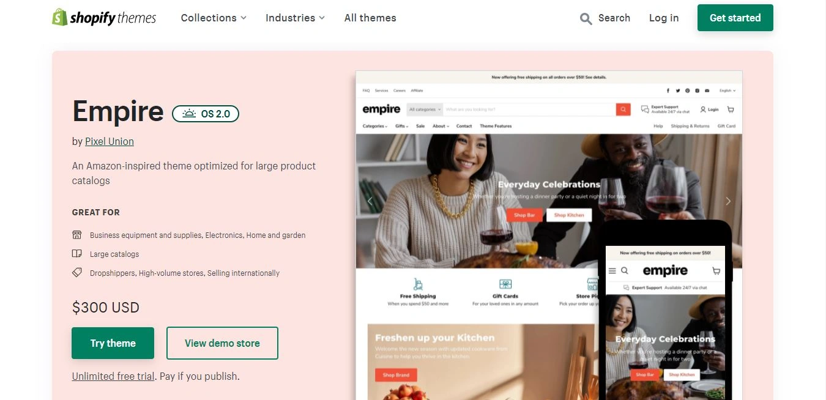Click the orange search button in preview
The width and height of the screenshot is (826, 400).
623,109
